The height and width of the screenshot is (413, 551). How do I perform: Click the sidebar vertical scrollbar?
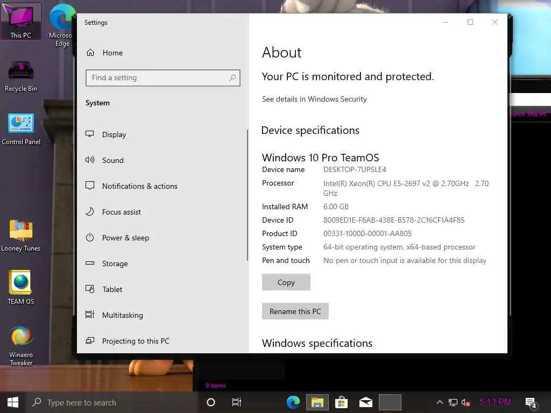pos(248,195)
